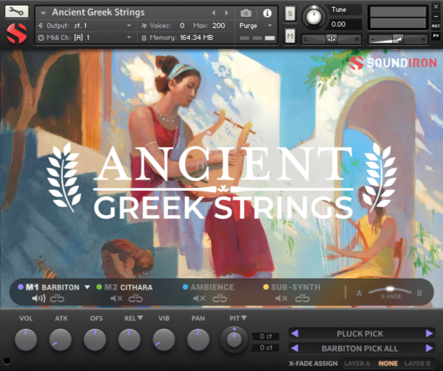Toggle the Solo S button

[290, 14]
